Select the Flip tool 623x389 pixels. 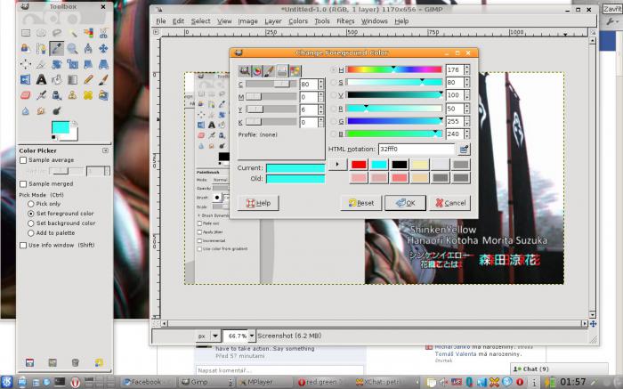click(x=26, y=79)
